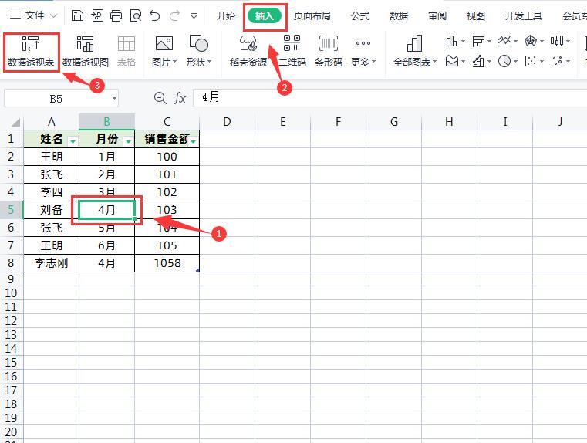Viewport: 587px width, 443px height.
Task: Open the 姓名 filter dropdown
Action: [x=73, y=141]
